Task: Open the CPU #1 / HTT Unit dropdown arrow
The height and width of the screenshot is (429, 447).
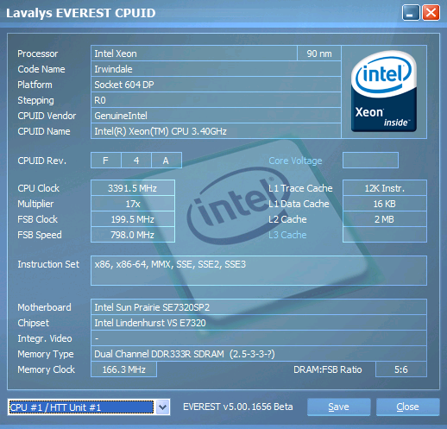Action: click(x=163, y=407)
